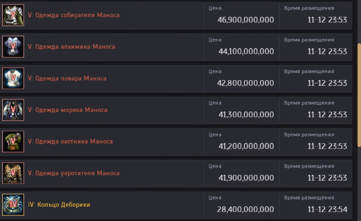Open the V: Одежда укротителя Маноса listing
The image size is (361, 221).
[74, 173]
